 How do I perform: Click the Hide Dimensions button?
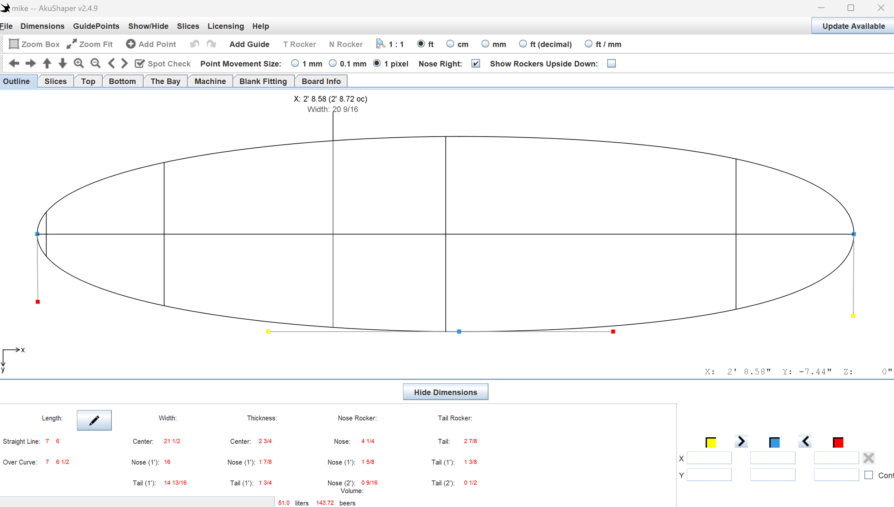point(445,392)
